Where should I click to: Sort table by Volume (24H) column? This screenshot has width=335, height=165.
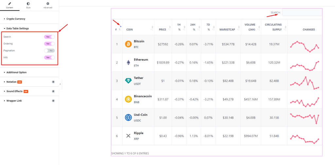pos(251,27)
